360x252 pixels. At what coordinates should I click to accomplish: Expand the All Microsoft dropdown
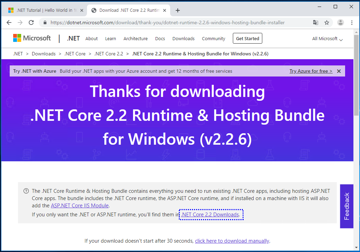[327, 38]
